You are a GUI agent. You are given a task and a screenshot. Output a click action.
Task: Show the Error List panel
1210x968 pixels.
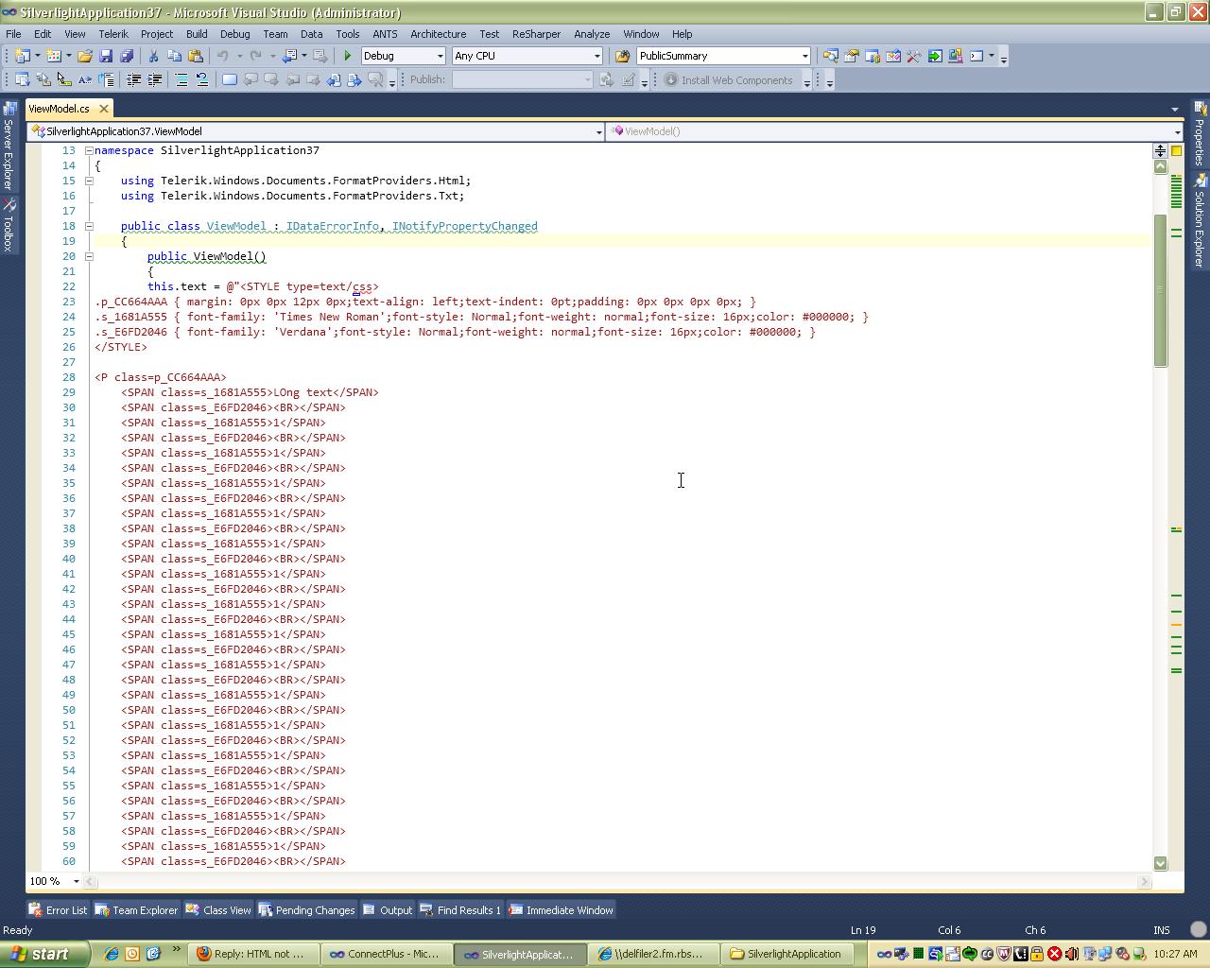click(x=59, y=910)
